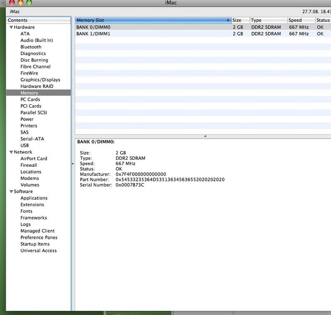Image resolution: width=331 pixels, height=315 pixels.
Task: Select the BANK 1/DIMM1 row
Action: coord(203,34)
